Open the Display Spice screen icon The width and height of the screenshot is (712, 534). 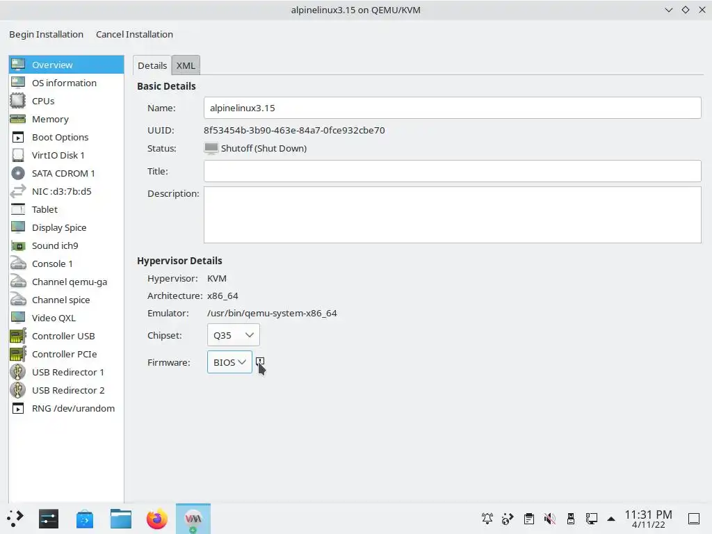pyautogui.click(x=18, y=227)
